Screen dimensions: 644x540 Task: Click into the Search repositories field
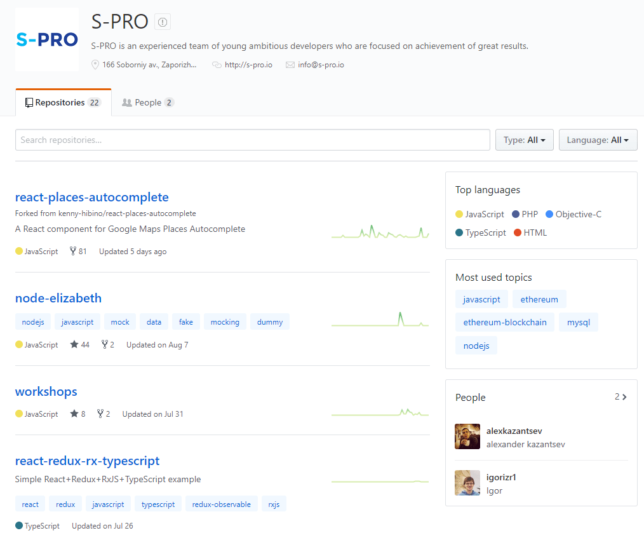(x=252, y=140)
